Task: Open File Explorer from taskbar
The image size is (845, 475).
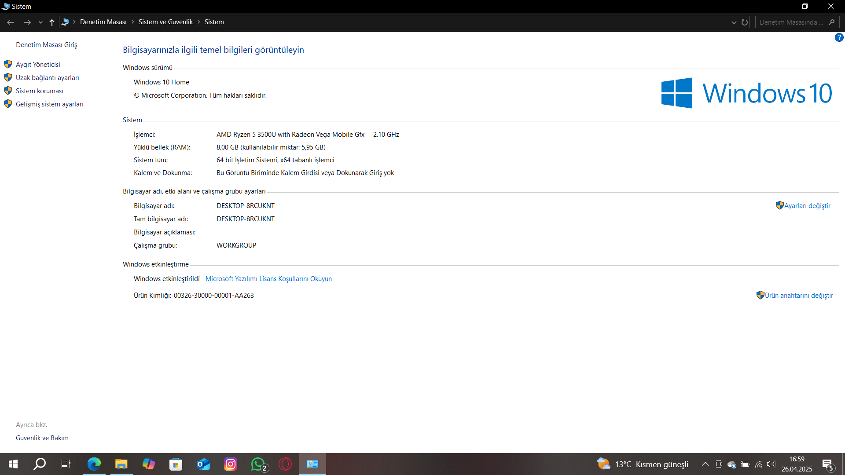Action: (121, 464)
